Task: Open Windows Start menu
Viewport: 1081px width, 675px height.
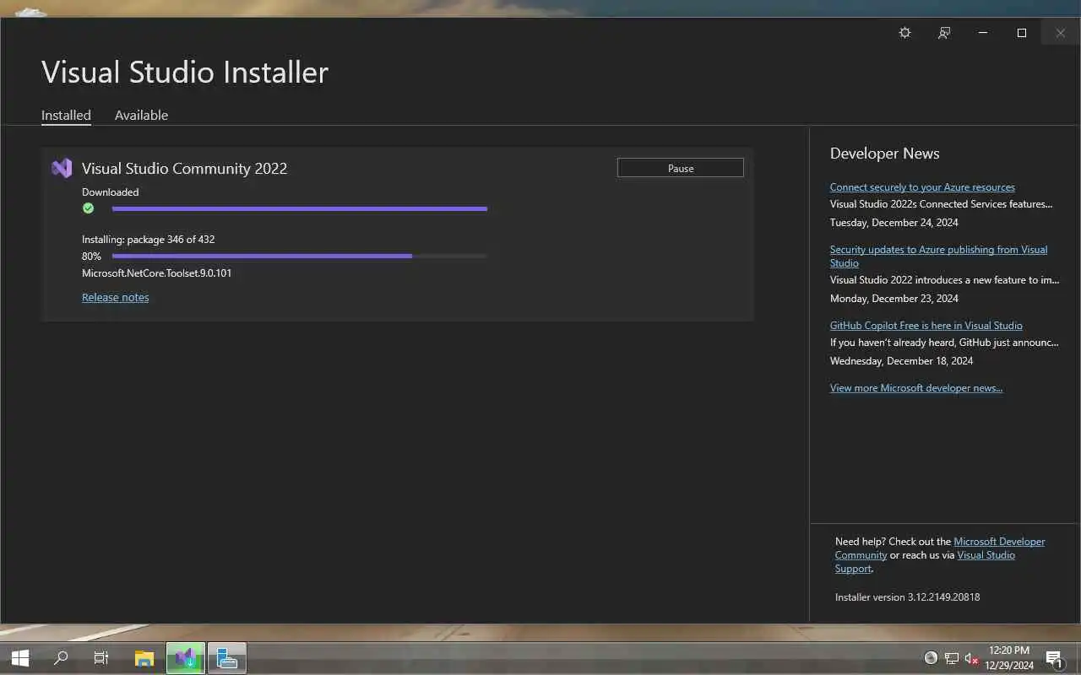Action: click(x=20, y=658)
